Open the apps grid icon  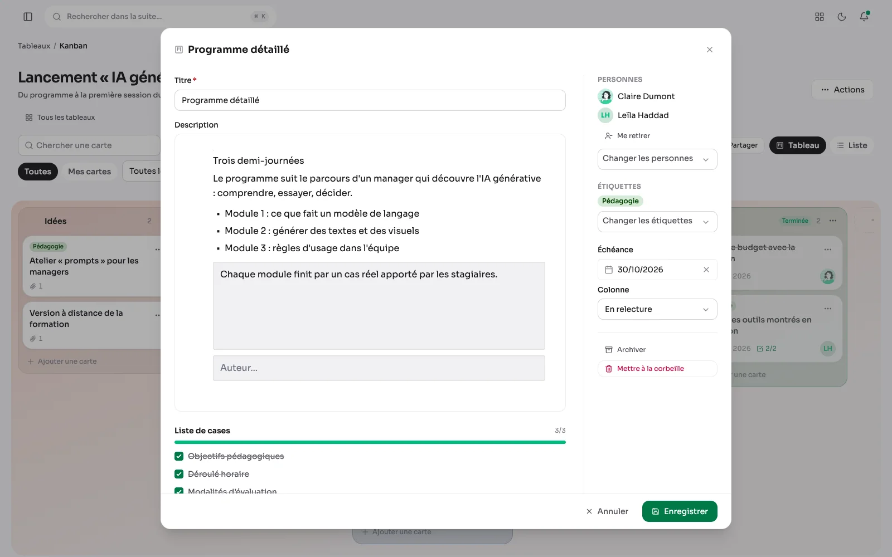[x=820, y=17]
